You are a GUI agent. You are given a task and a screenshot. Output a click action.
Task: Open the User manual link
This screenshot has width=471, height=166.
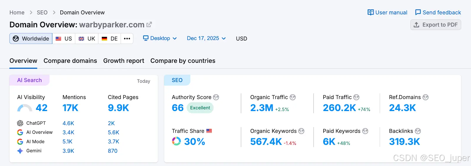tap(387, 12)
